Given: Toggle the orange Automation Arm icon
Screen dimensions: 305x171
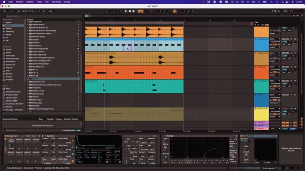Looking at the screenshot, I should pyautogui.click(x=142, y=11).
